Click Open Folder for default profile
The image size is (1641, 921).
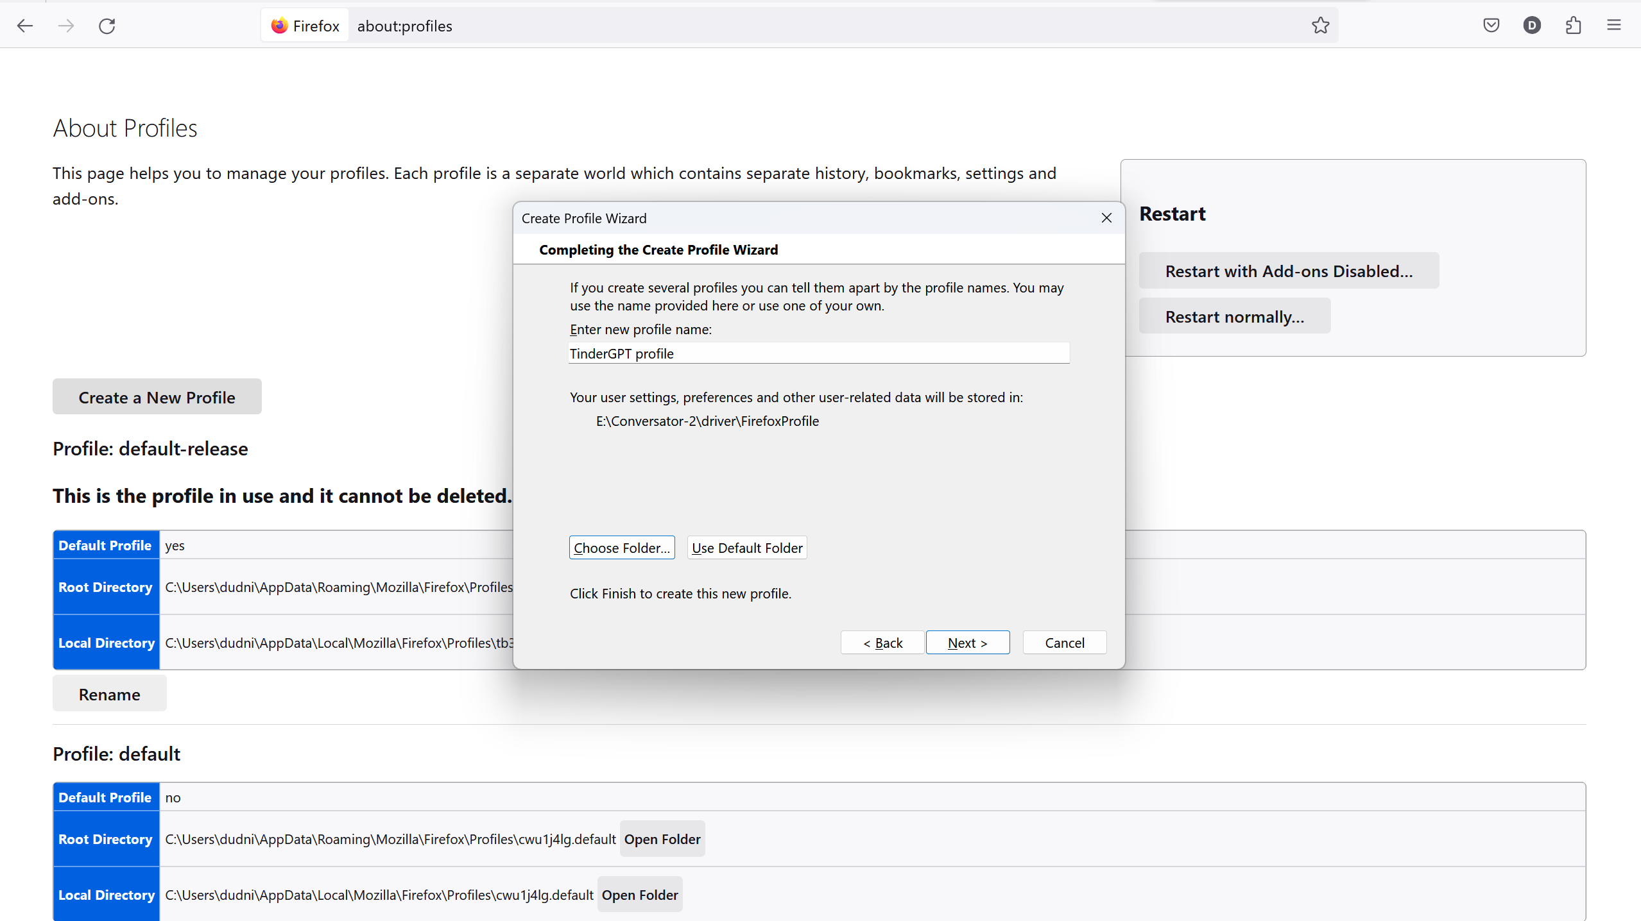coord(664,839)
